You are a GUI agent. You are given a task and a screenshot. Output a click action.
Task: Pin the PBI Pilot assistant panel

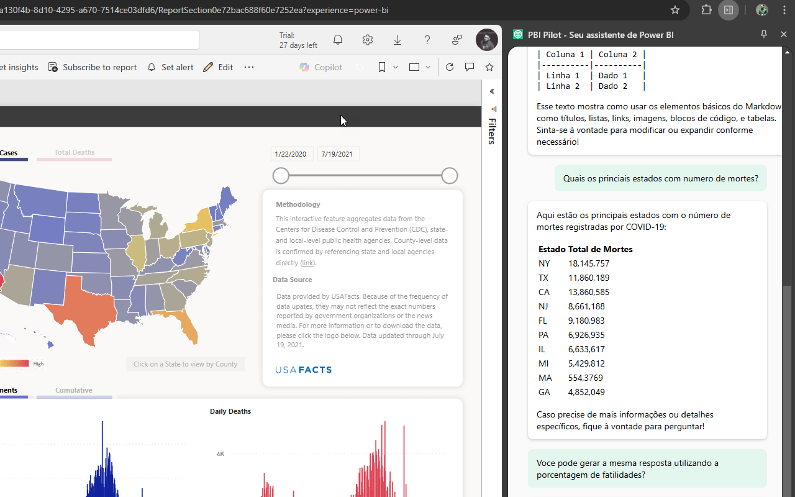tap(763, 34)
